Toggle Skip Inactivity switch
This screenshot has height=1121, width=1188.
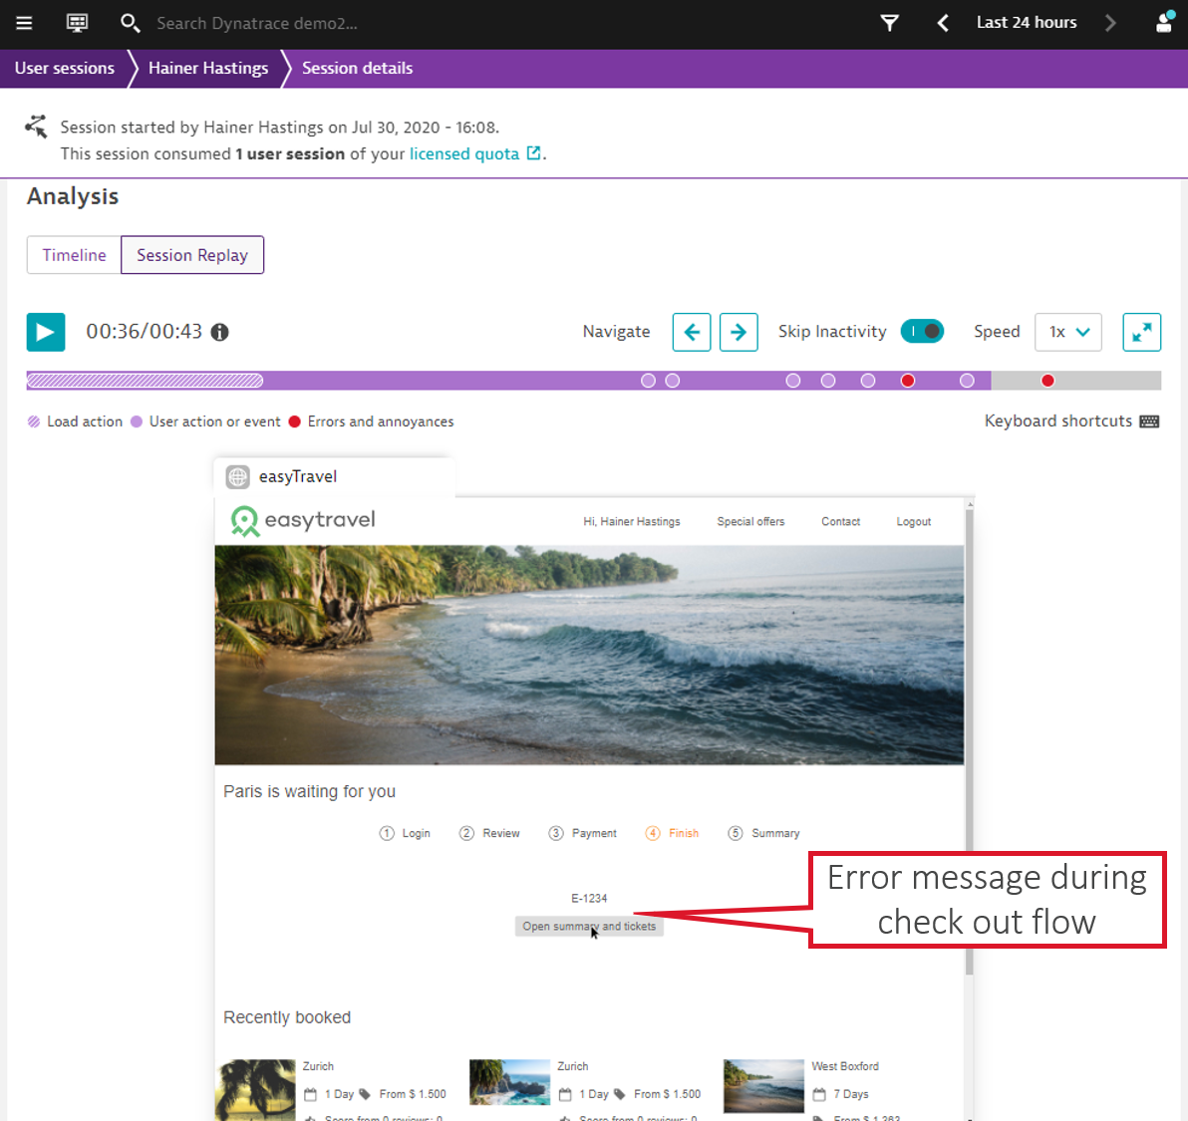922,332
